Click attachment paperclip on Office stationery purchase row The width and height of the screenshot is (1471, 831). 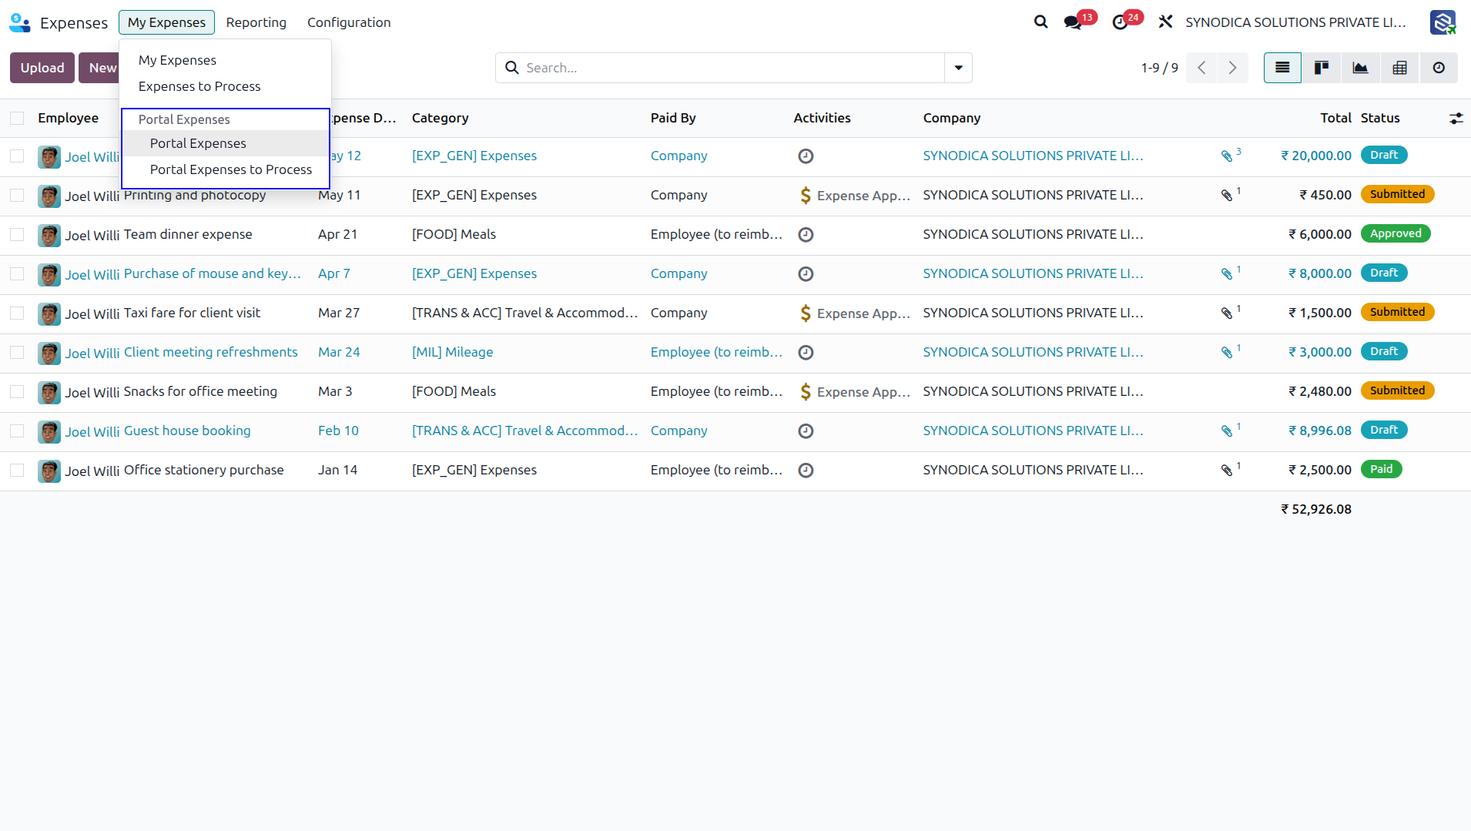(1227, 471)
